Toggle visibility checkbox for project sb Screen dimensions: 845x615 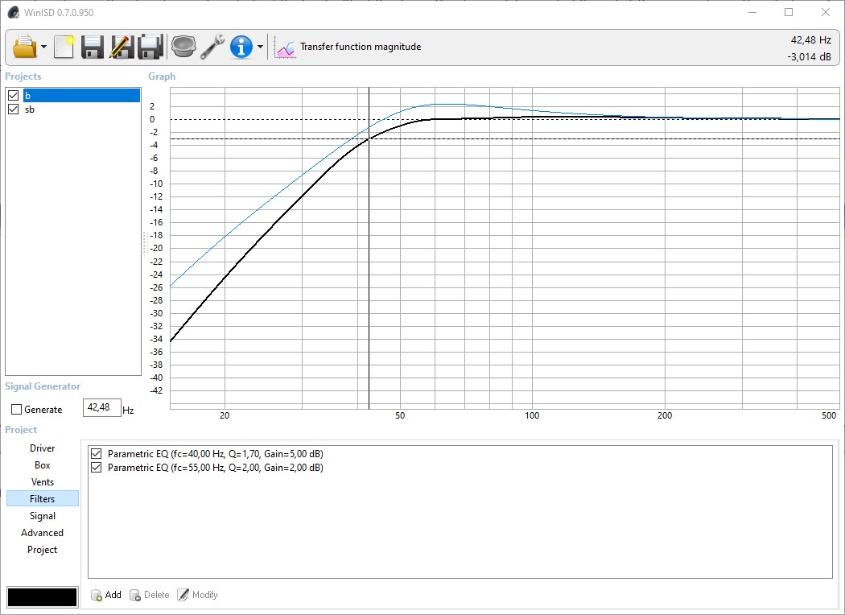pyautogui.click(x=14, y=109)
